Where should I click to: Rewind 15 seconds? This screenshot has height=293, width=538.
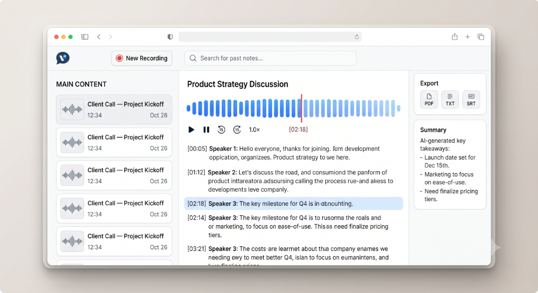221,130
